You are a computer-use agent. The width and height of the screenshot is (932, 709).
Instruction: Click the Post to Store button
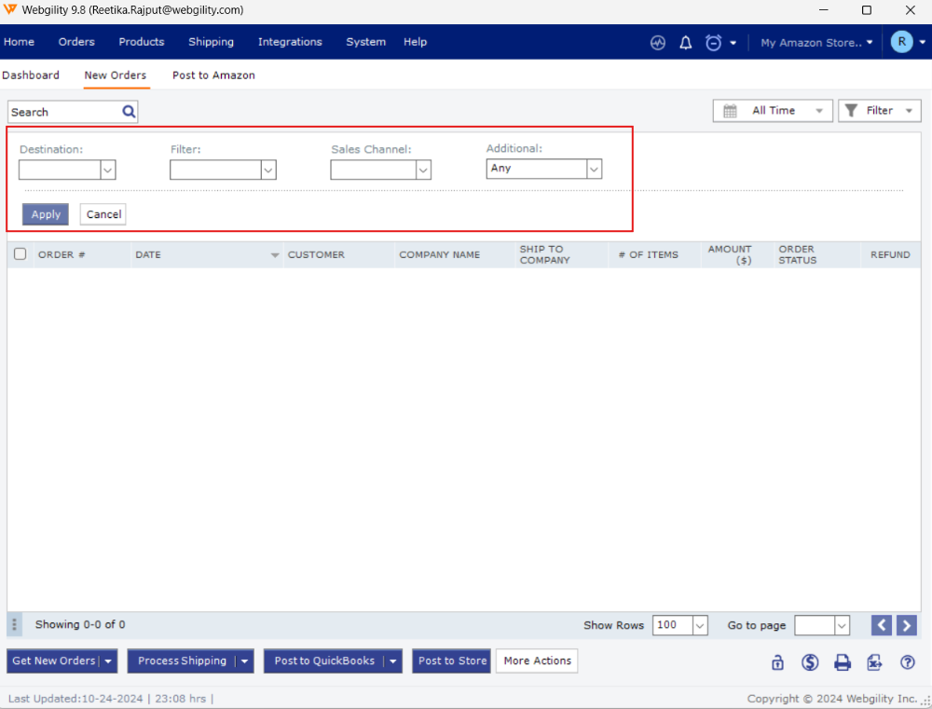tap(452, 661)
